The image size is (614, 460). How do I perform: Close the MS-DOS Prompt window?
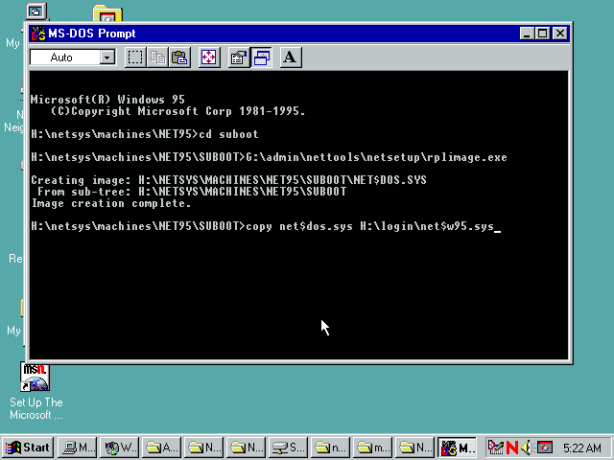(x=560, y=34)
